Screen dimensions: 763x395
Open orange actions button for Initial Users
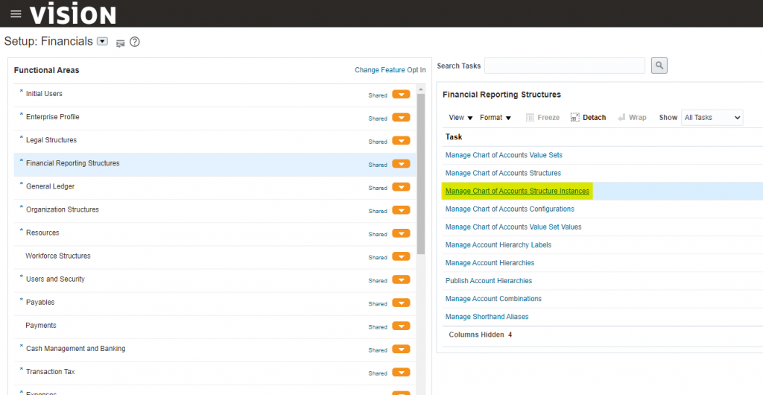401,94
